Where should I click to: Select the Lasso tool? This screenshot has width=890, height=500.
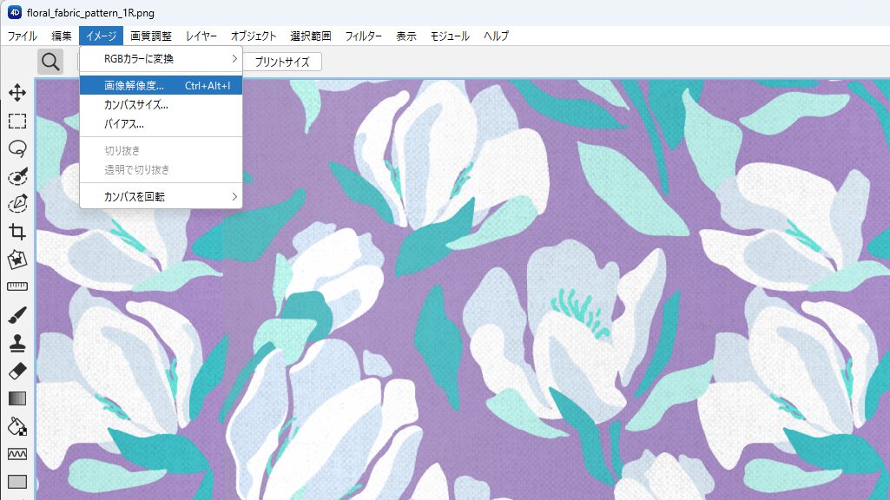(17, 148)
